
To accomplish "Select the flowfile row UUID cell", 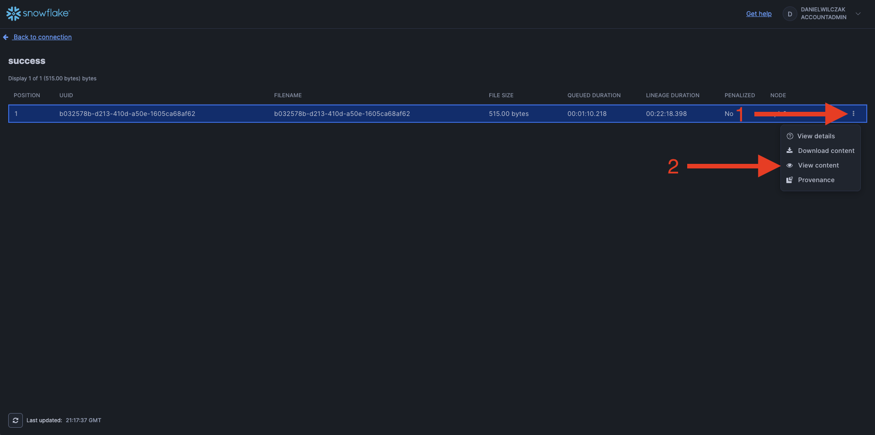I will [x=127, y=114].
